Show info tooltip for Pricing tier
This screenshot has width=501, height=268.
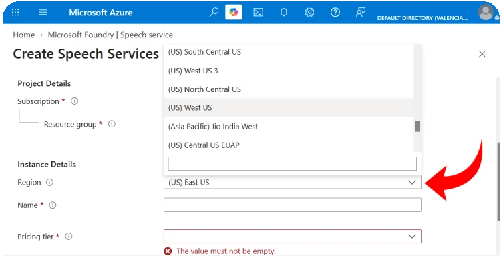pos(69,237)
